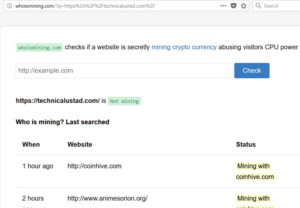Bookmark this page using the star icon
This screenshot has height=208, width=300.
coord(243,6)
